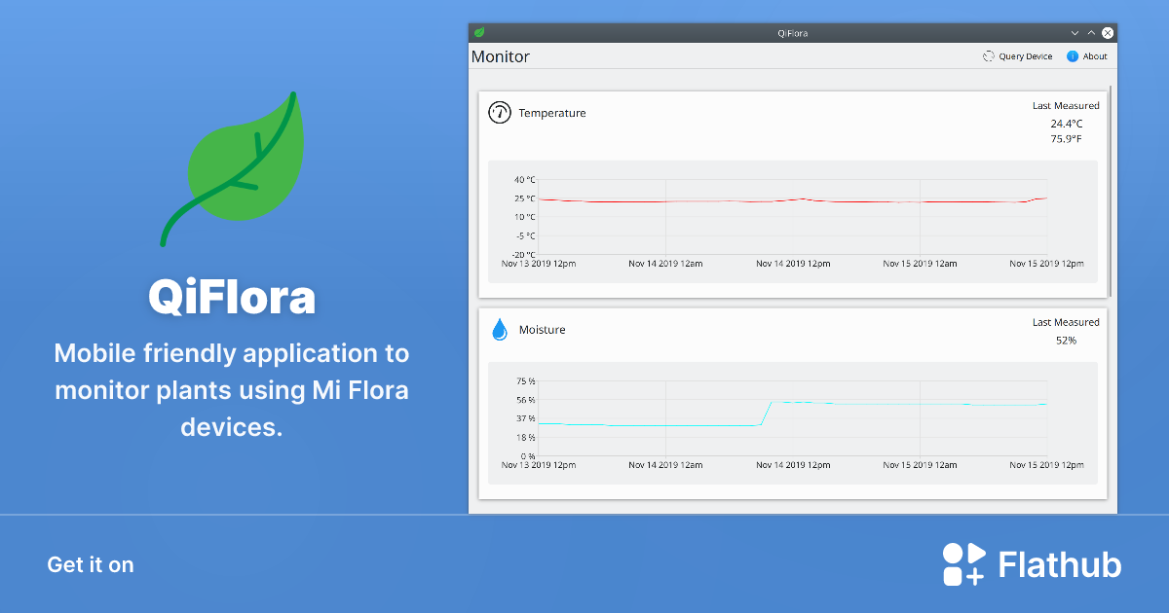Maximize the window using up chevron
Viewport: 1169px width, 613px height.
[1091, 33]
